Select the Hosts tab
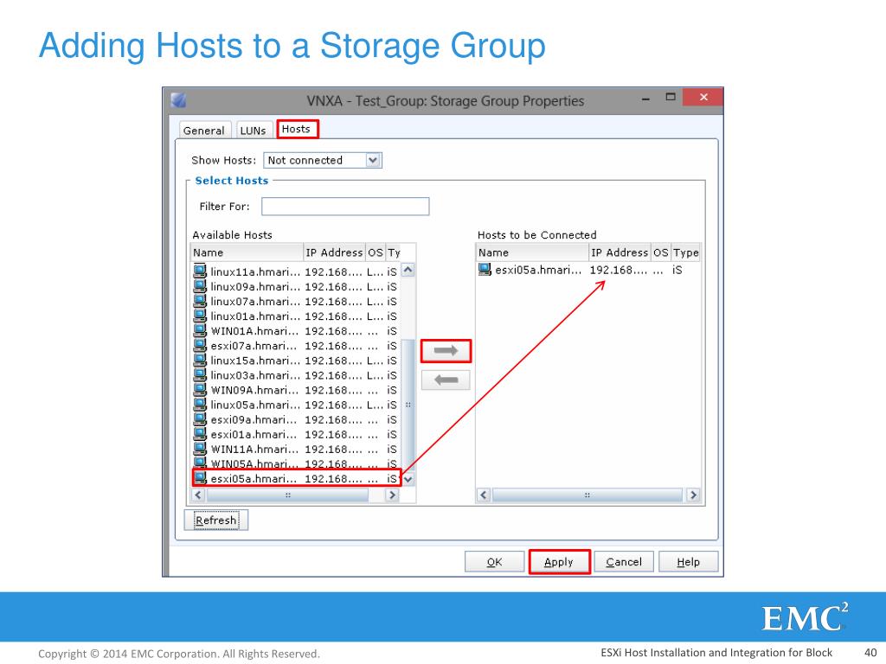Image resolution: width=886 pixels, height=664 pixels. 297,130
